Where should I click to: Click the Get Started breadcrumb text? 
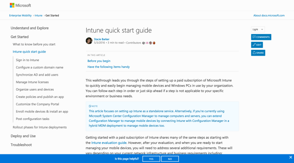52,16
